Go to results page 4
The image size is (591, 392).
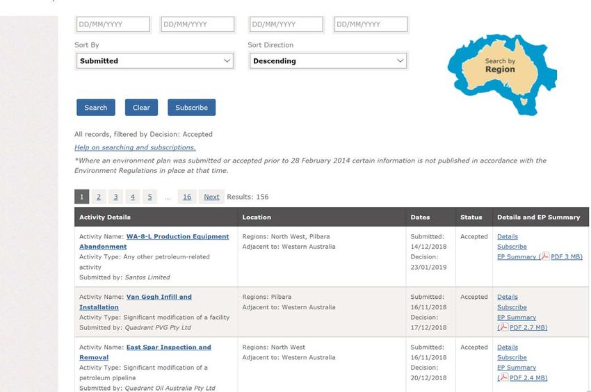click(x=133, y=197)
